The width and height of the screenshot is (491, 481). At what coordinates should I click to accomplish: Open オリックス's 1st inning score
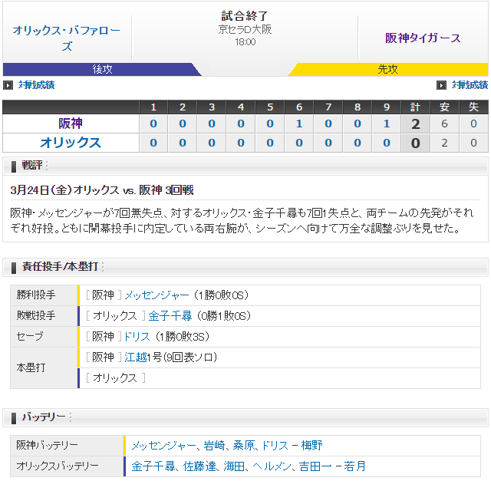click(x=153, y=143)
